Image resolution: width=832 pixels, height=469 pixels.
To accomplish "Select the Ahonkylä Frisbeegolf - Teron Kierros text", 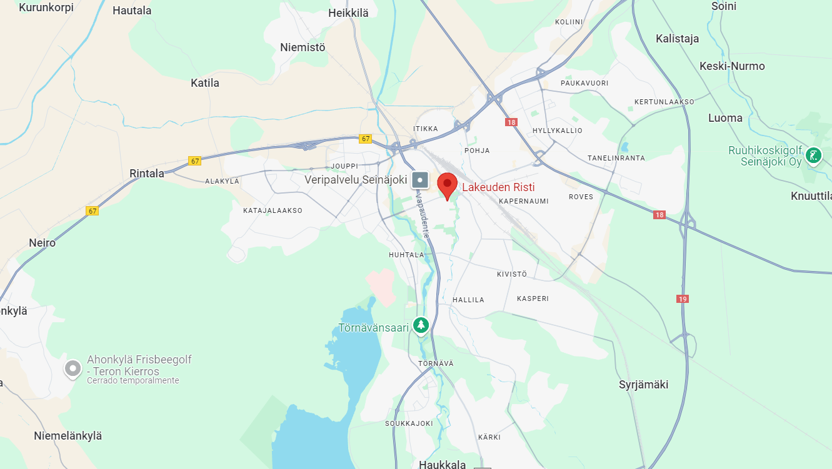I will pos(139,365).
